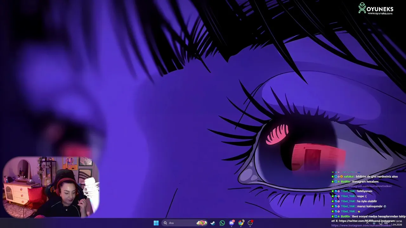Open Discord from the taskbar
This screenshot has height=228, width=406.
point(232,223)
